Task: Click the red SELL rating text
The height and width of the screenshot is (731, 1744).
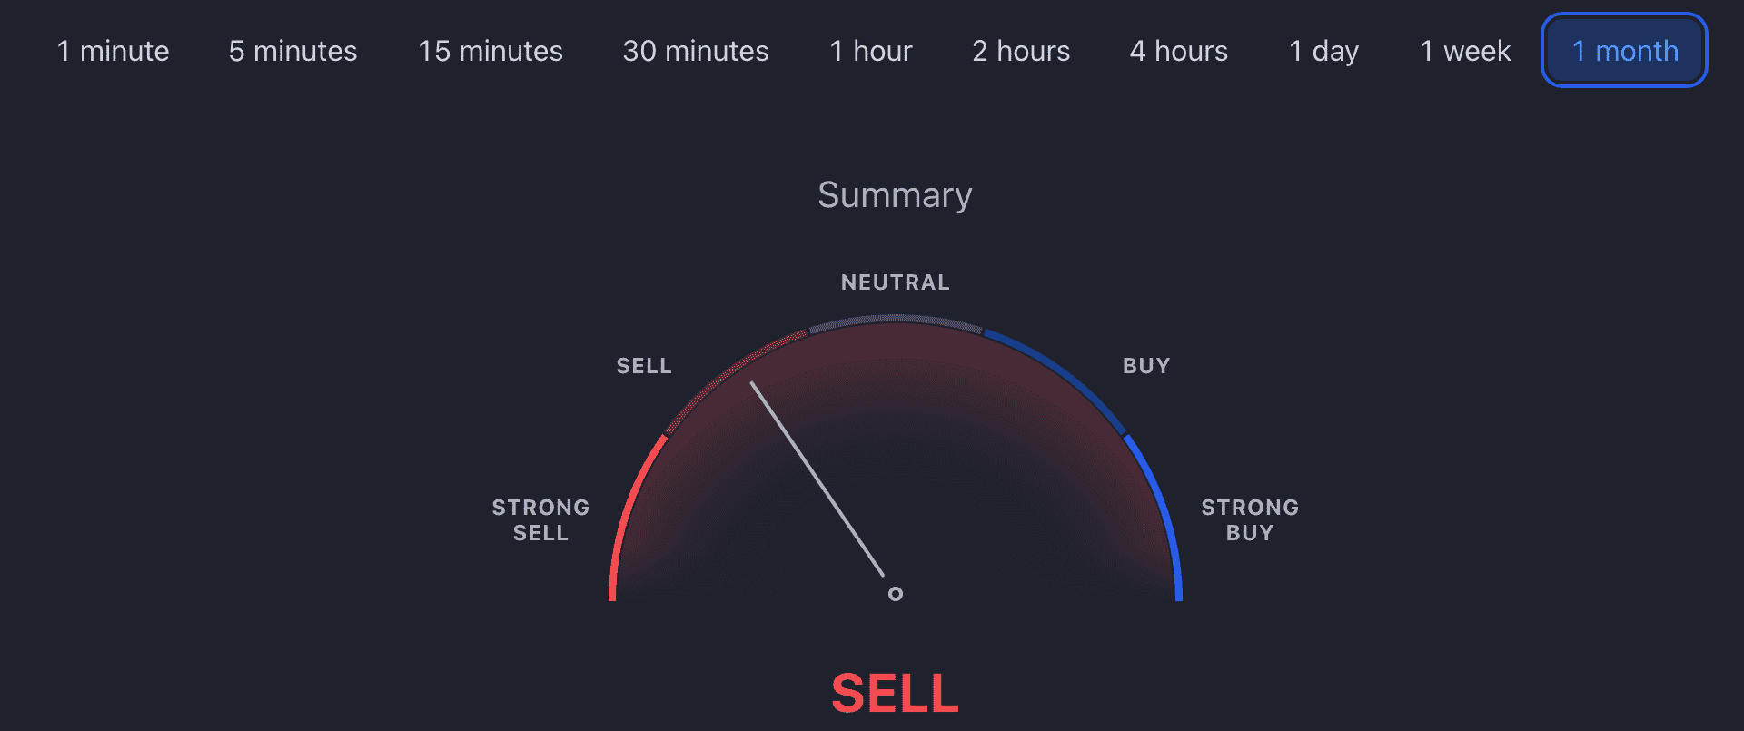Action: pos(895,694)
